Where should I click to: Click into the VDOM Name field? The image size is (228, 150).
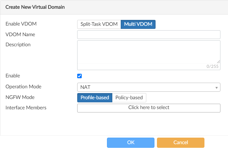(149, 34)
